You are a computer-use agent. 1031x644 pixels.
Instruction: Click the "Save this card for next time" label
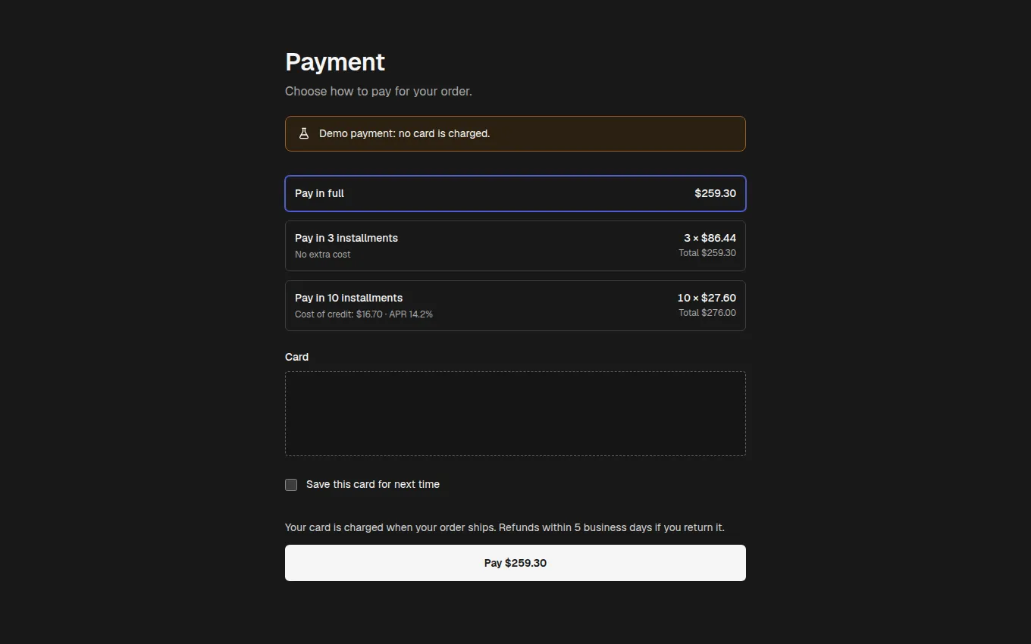pyautogui.click(x=373, y=485)
